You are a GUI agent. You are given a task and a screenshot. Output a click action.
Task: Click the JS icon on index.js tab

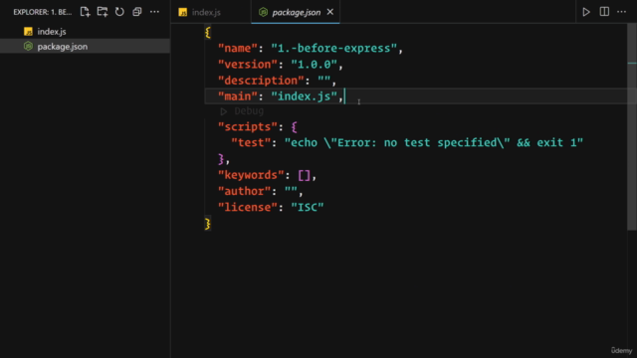click(183, 13)
